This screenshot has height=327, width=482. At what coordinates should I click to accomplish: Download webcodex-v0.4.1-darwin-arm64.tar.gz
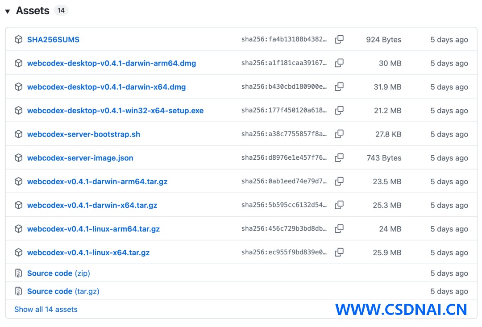97,182
